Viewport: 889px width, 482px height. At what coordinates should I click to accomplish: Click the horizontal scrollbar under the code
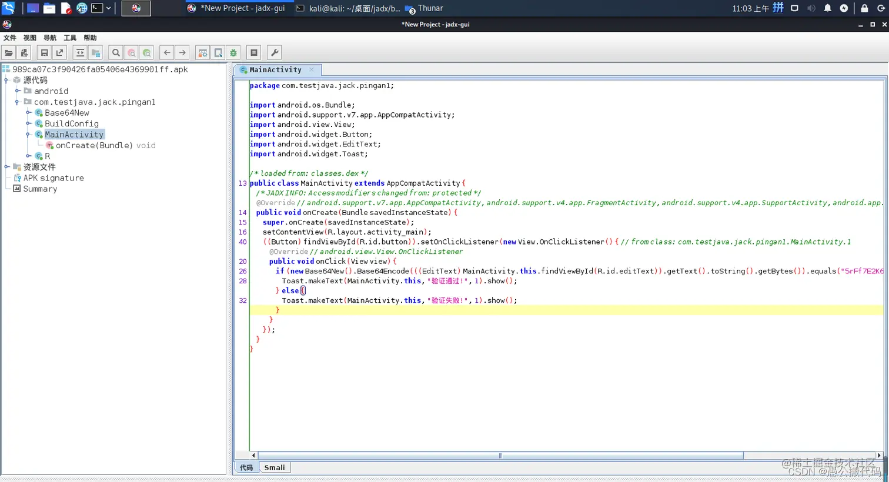click(500, 456)
